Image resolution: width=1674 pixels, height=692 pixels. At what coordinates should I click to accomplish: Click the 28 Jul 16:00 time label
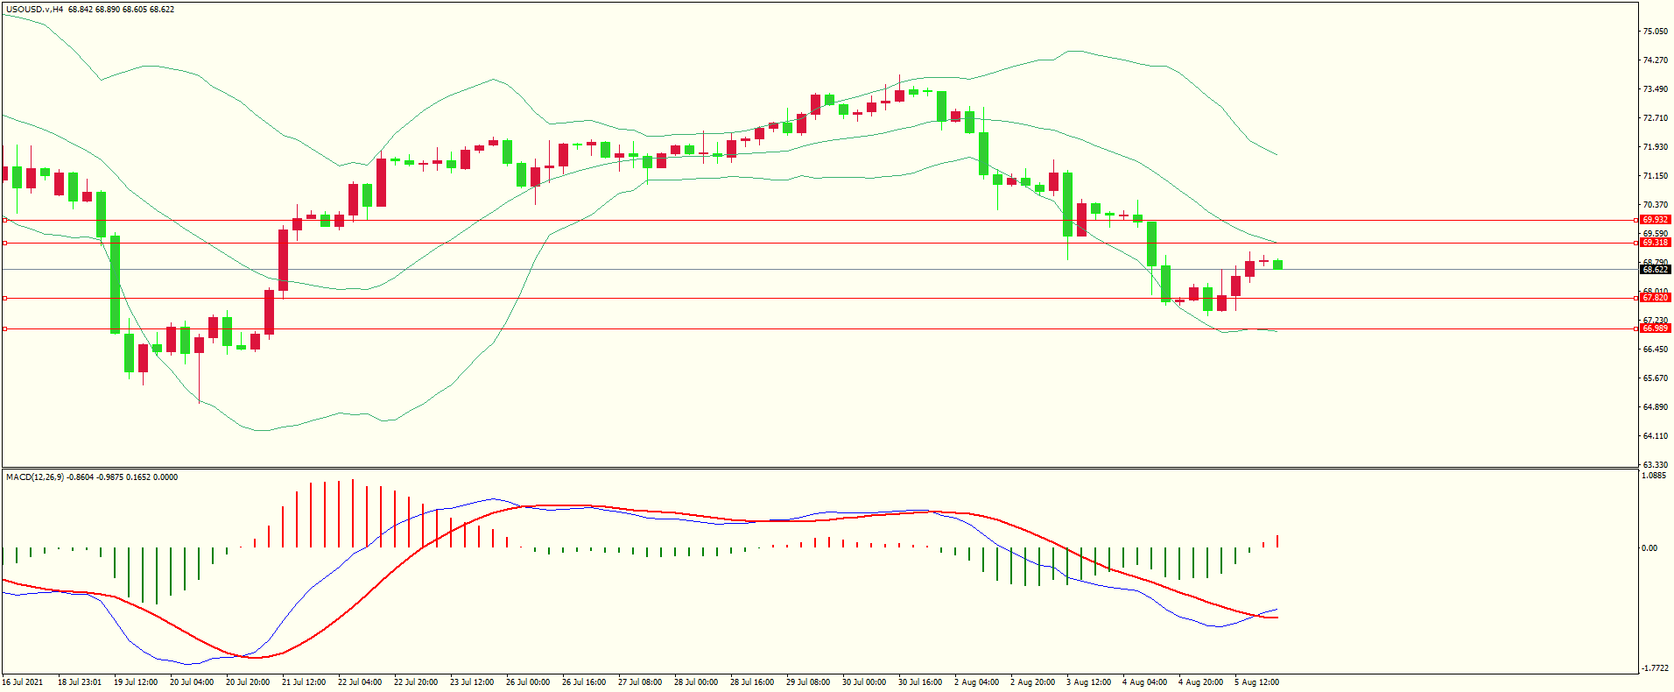(752, 682)
